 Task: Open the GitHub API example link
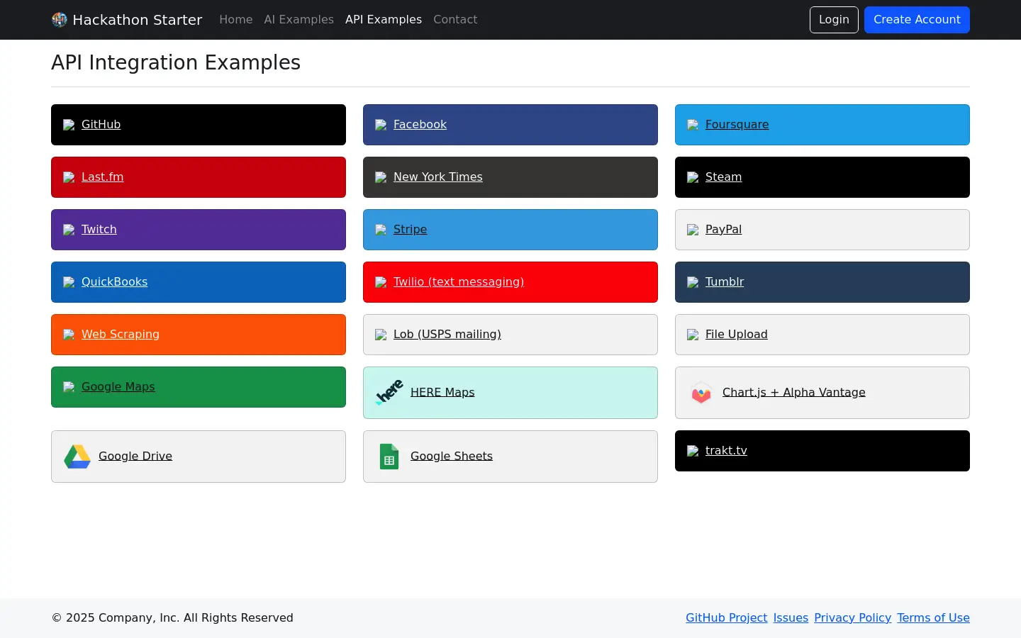(101, 125)
